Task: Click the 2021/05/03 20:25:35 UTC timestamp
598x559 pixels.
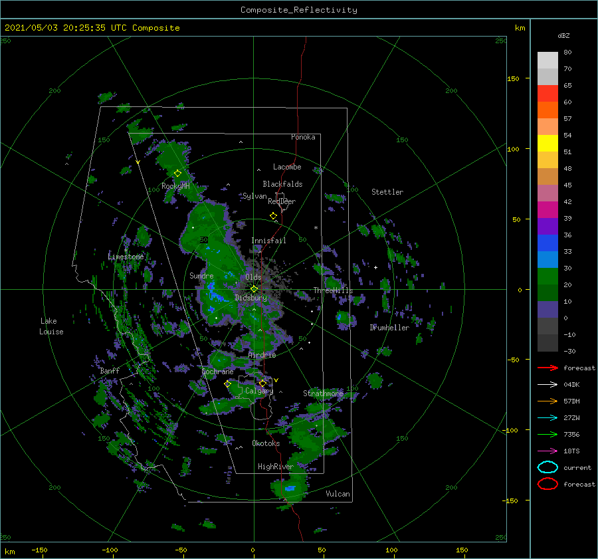Action: 65,28
